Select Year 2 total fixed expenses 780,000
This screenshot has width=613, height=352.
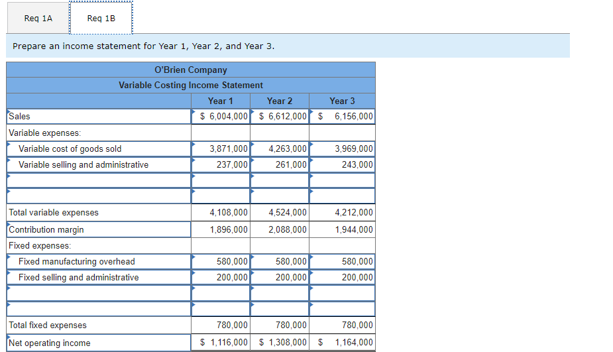280,325
